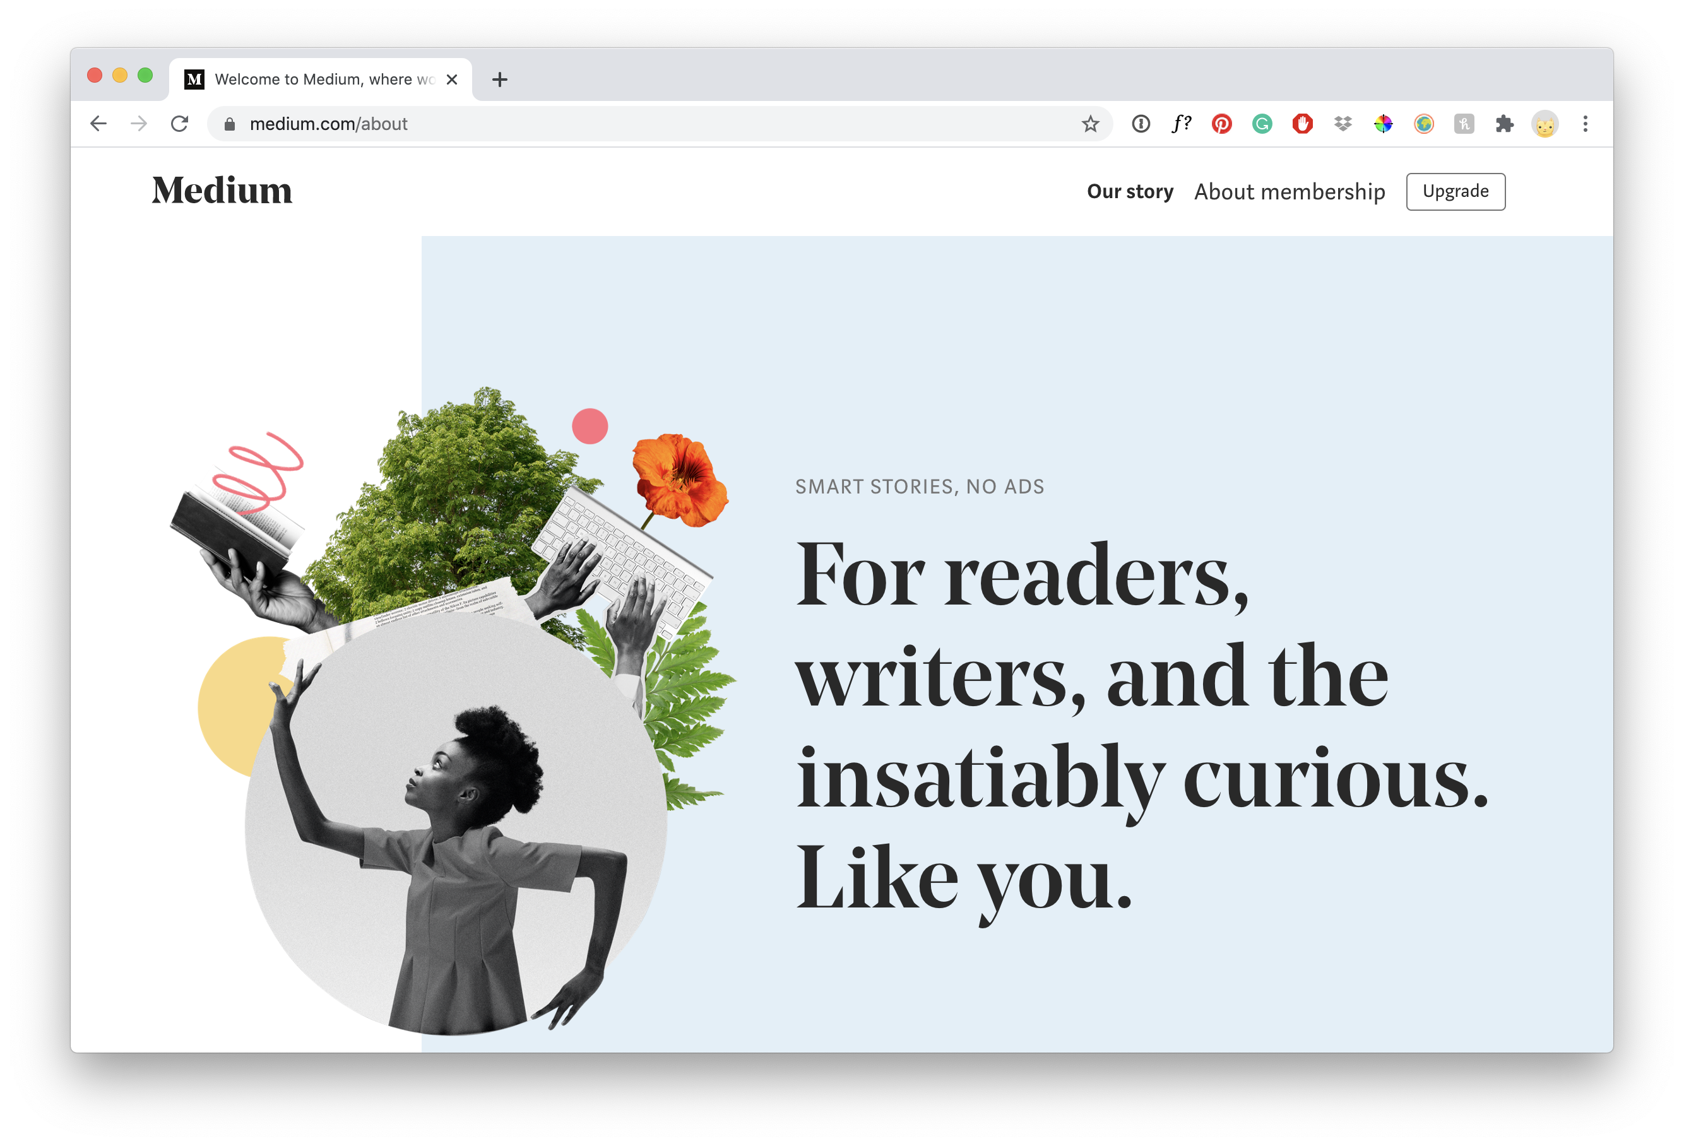Viewport: 1684px width, 1146px height.
Task: Click the Pinterest extension icon
Action: click(x=1222, y=124)
